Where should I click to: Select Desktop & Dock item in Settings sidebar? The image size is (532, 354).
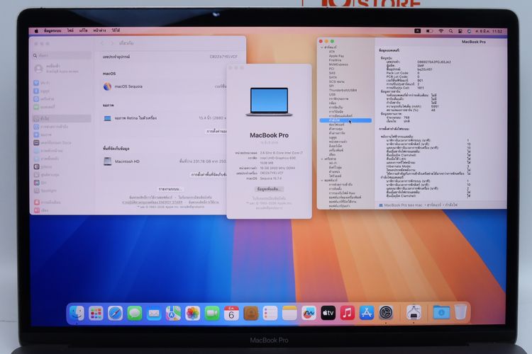coord(62,142)
